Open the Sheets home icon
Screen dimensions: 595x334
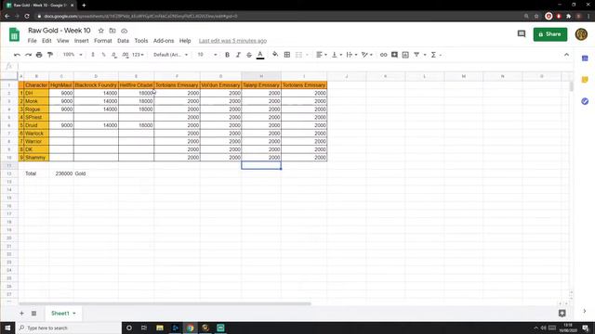tap(15, 35)
